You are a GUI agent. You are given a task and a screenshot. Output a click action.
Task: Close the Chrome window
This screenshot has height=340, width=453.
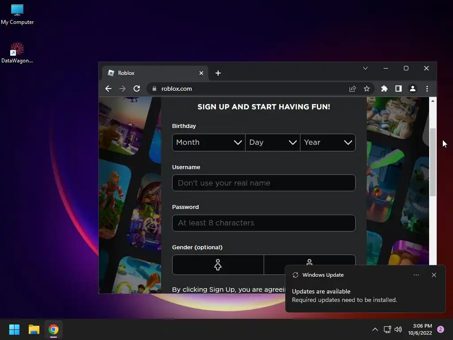click(426, 68)
